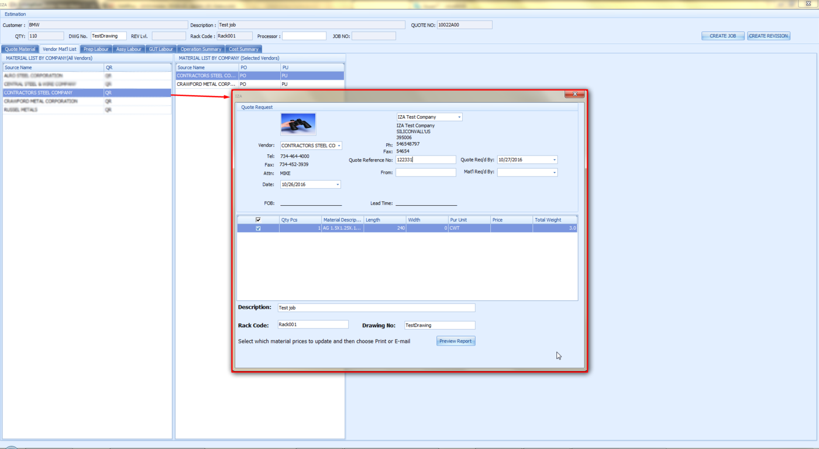Expand the Vendor dropdown
The width and height of the screenshot is (819, 449).
pos(339,146)
